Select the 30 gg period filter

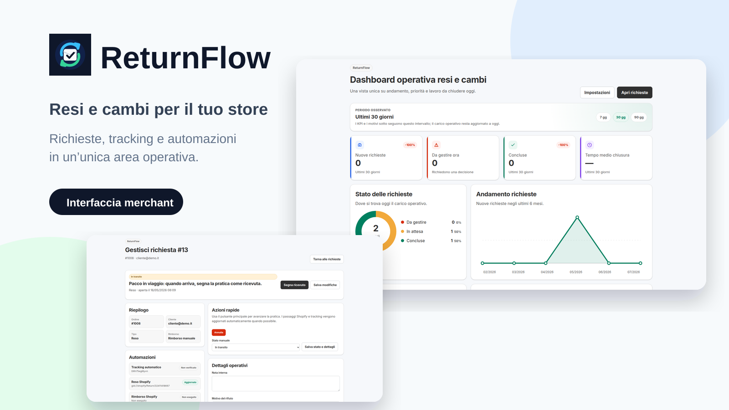point(621,117)
